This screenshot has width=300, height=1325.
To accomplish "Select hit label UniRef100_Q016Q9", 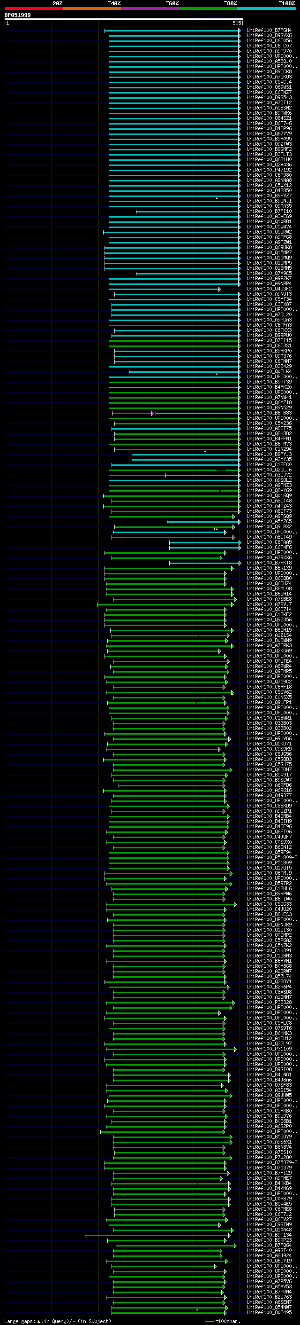I will pos(269,496).
